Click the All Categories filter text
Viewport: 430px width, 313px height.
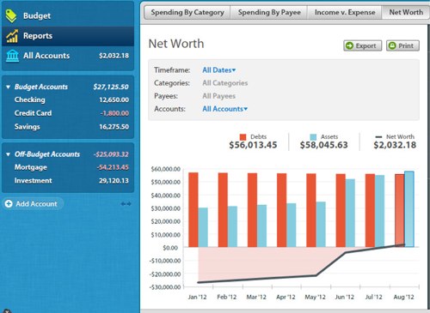tap(225, 83)
